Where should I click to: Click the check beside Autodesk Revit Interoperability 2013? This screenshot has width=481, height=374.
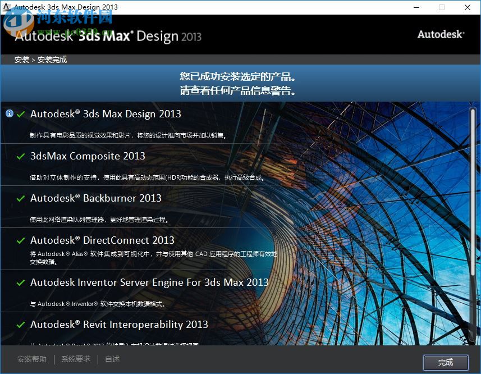click(x=21, y=324)
